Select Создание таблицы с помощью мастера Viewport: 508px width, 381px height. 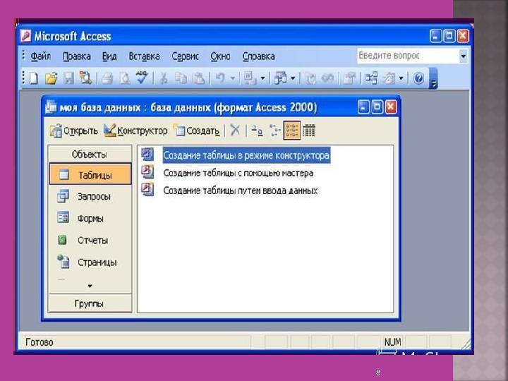(238, 173)
